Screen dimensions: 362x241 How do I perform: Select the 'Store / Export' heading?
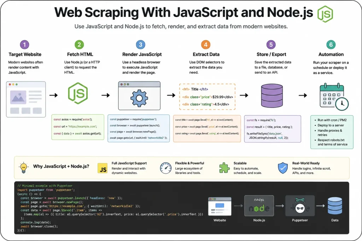tap(271, 54)
